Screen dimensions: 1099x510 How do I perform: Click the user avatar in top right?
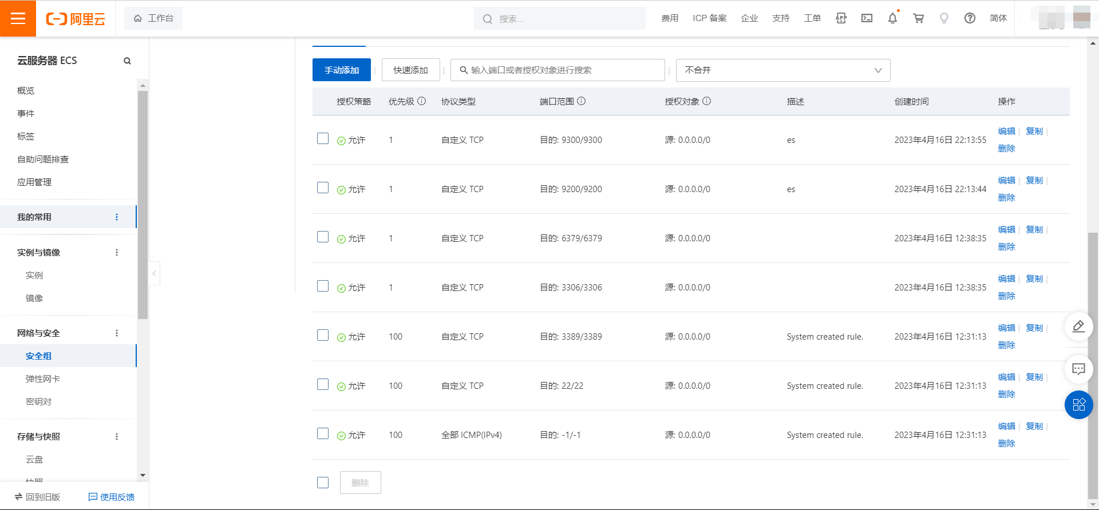pyautogui.click(x=1082, y=17)
